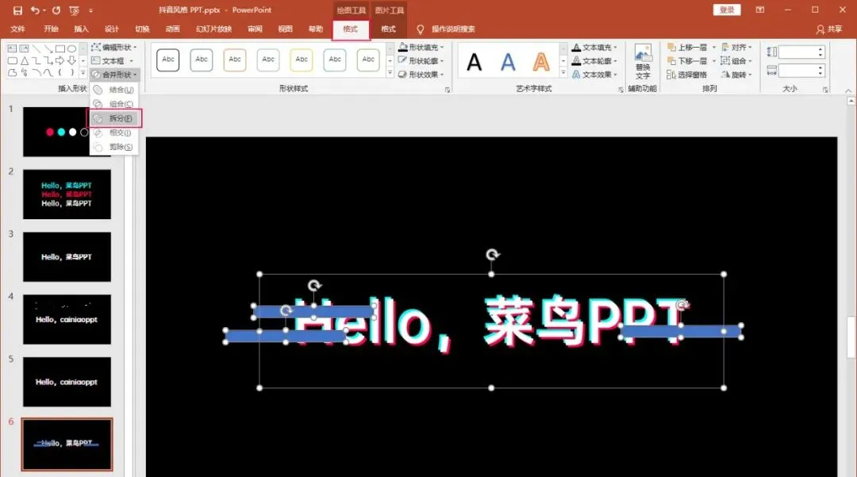Select slide 2 thumbnail with colored text
This screenshot has height=477, width=857.
67,194
